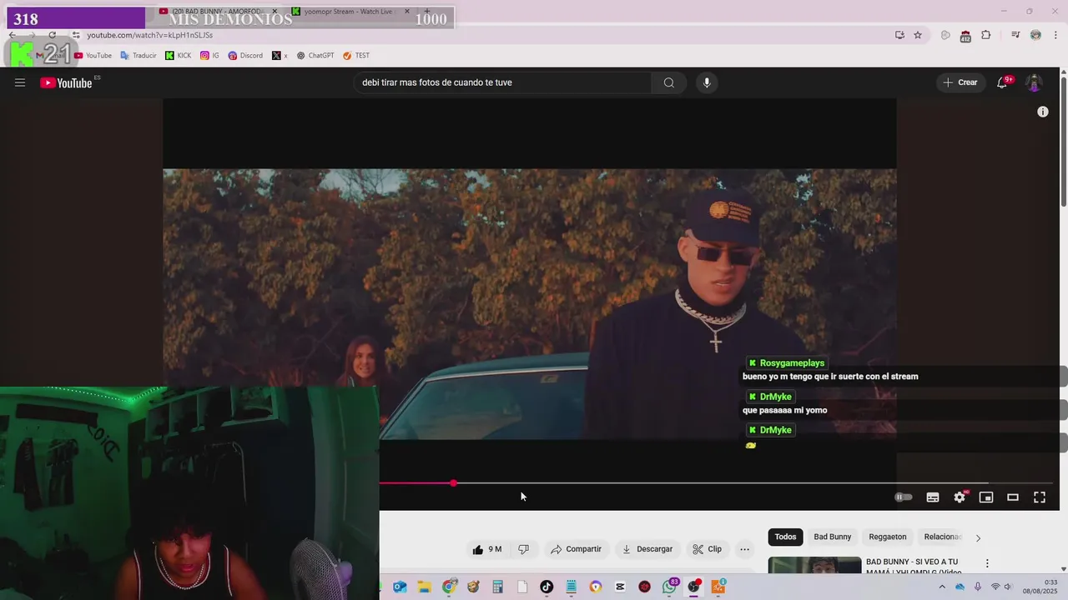
Task: Open the Chrome profile avatar
Action: click(1035, 35)
